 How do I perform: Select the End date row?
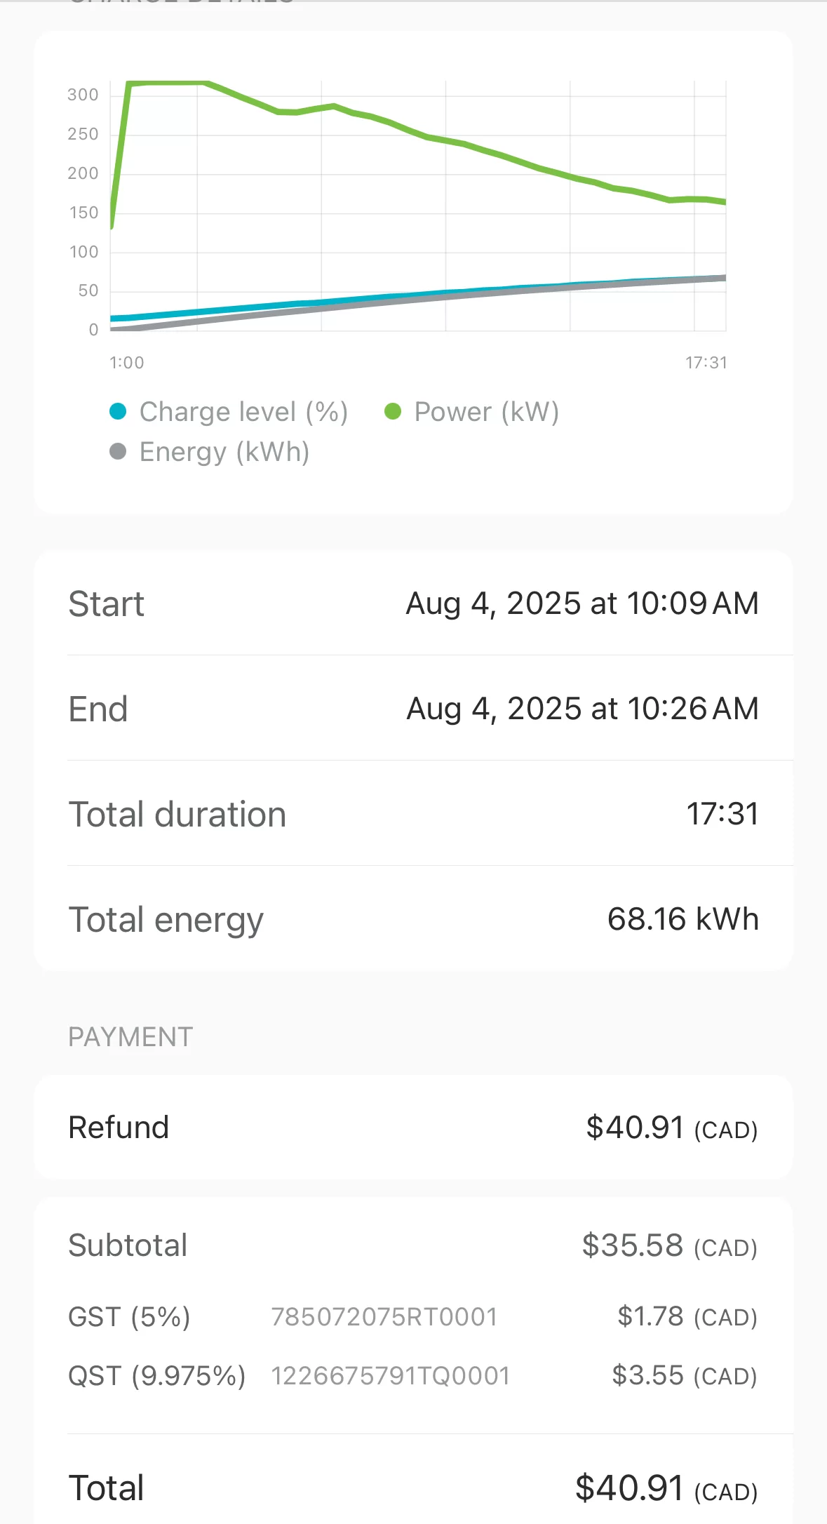coord(414,709)
